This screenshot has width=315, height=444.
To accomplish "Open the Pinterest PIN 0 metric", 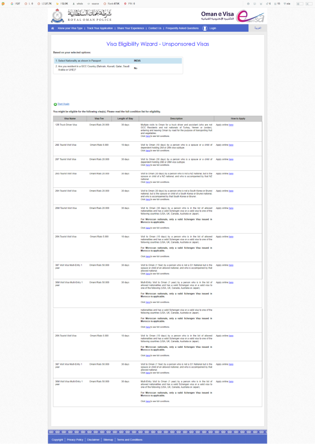I will [x=130, y=3].
